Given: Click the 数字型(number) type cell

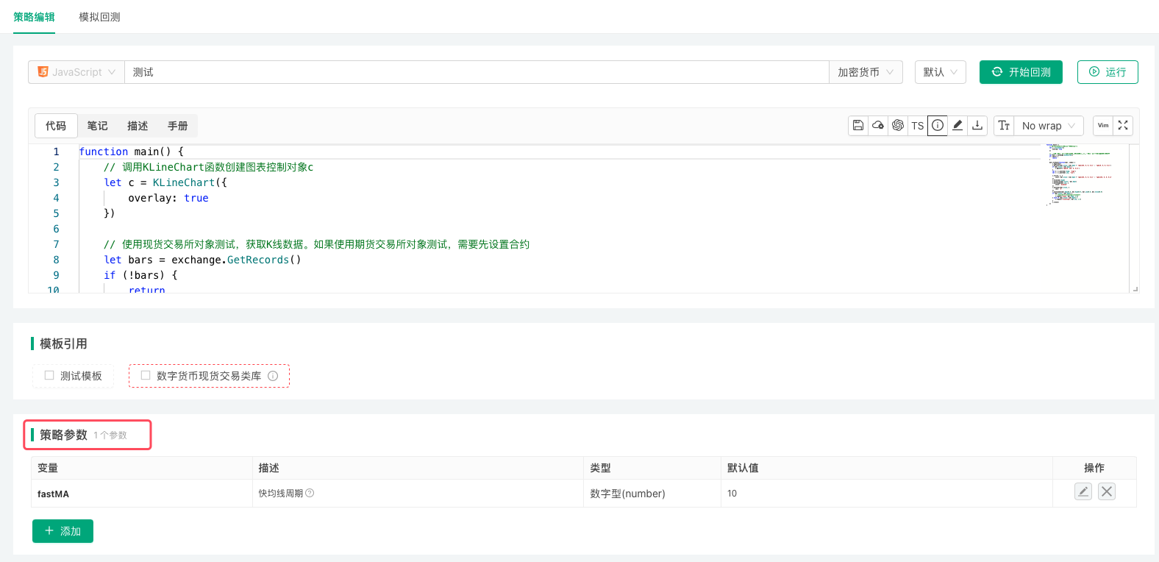Looking at the screenshot, I should click(x=652, y=494).
